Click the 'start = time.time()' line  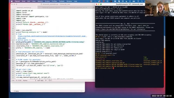point(24,71)
